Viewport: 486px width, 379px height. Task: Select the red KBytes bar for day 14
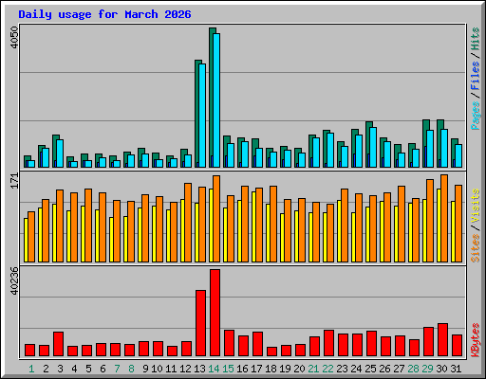tap(215, 313)
